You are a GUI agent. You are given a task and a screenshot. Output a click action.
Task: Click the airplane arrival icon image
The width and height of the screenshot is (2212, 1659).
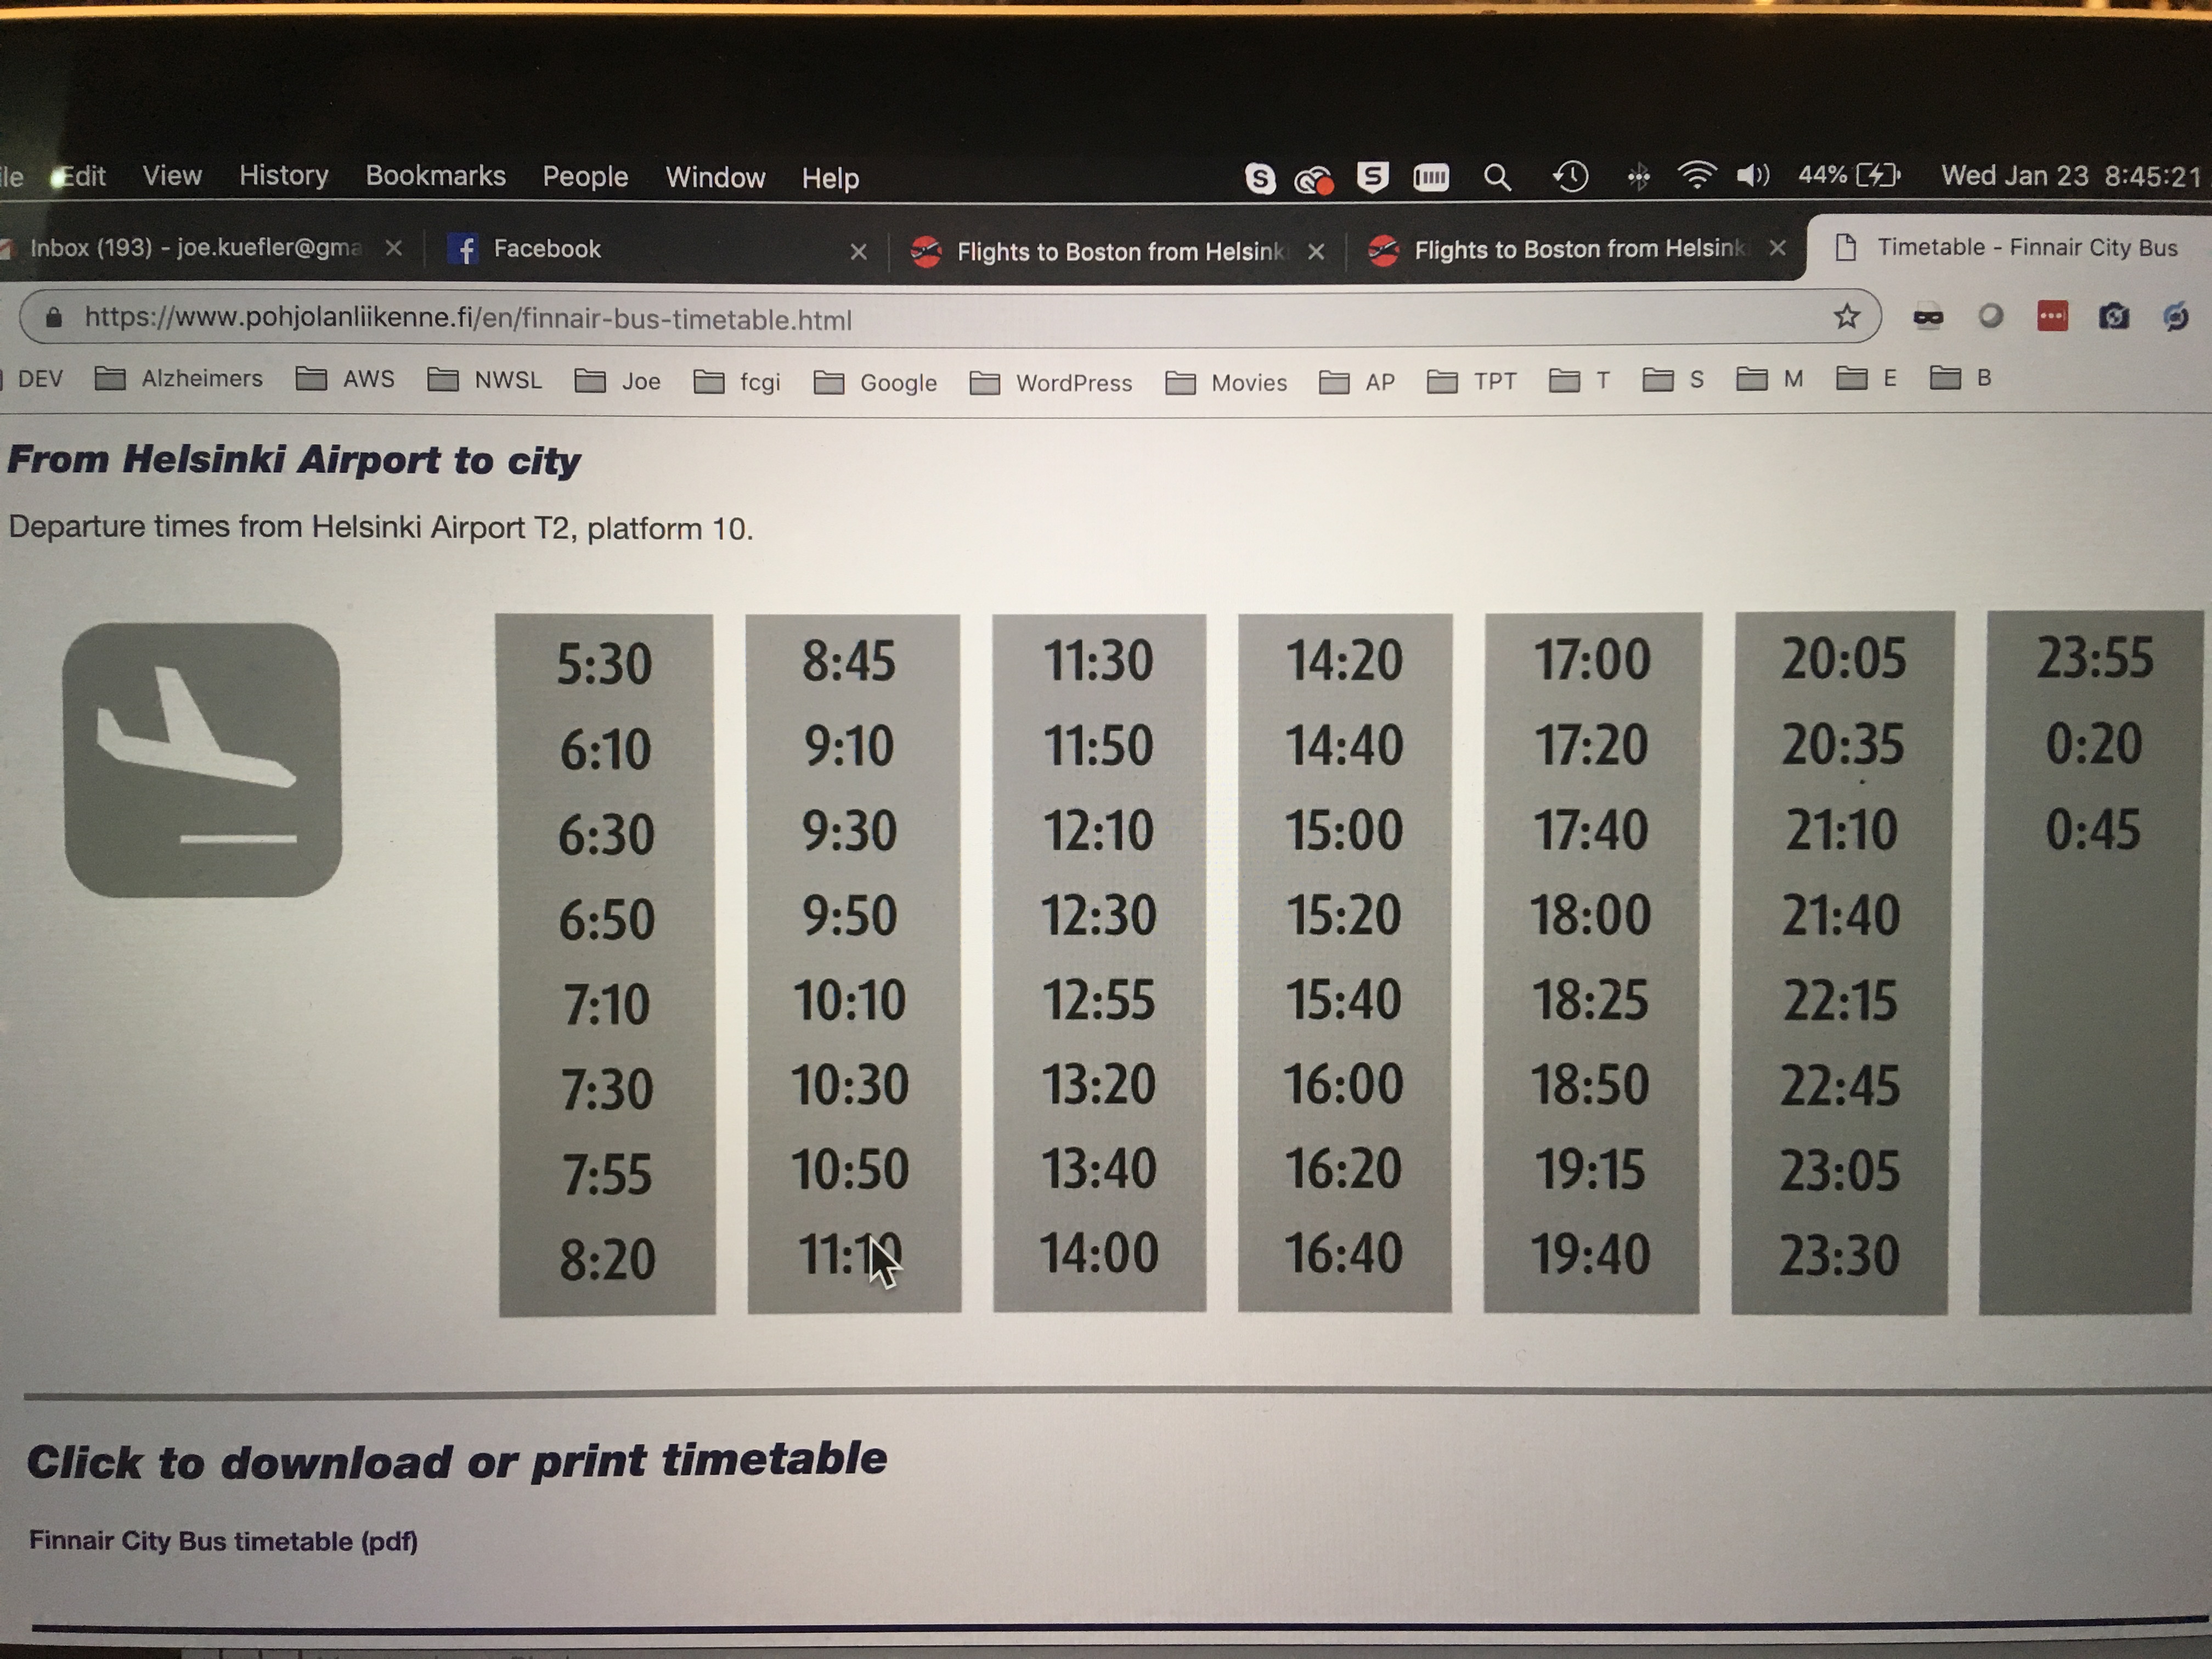(x=202, y=759)
